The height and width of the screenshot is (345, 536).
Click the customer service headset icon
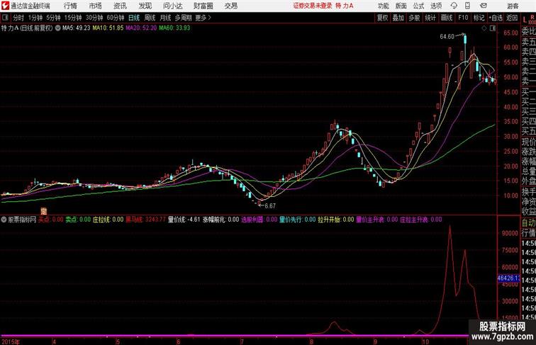point(454,6)
